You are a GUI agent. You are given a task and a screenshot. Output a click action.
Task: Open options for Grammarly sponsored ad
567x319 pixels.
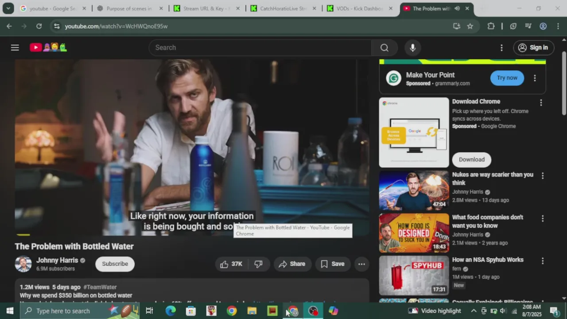tap(535, 78)
